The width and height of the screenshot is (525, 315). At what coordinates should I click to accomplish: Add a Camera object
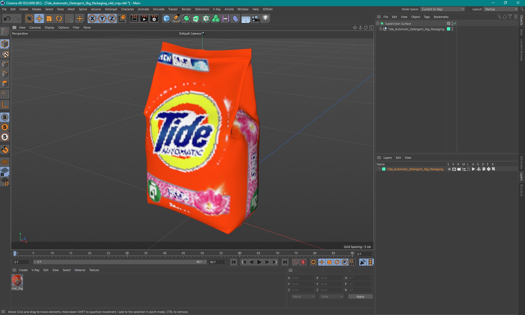point(256,19)
